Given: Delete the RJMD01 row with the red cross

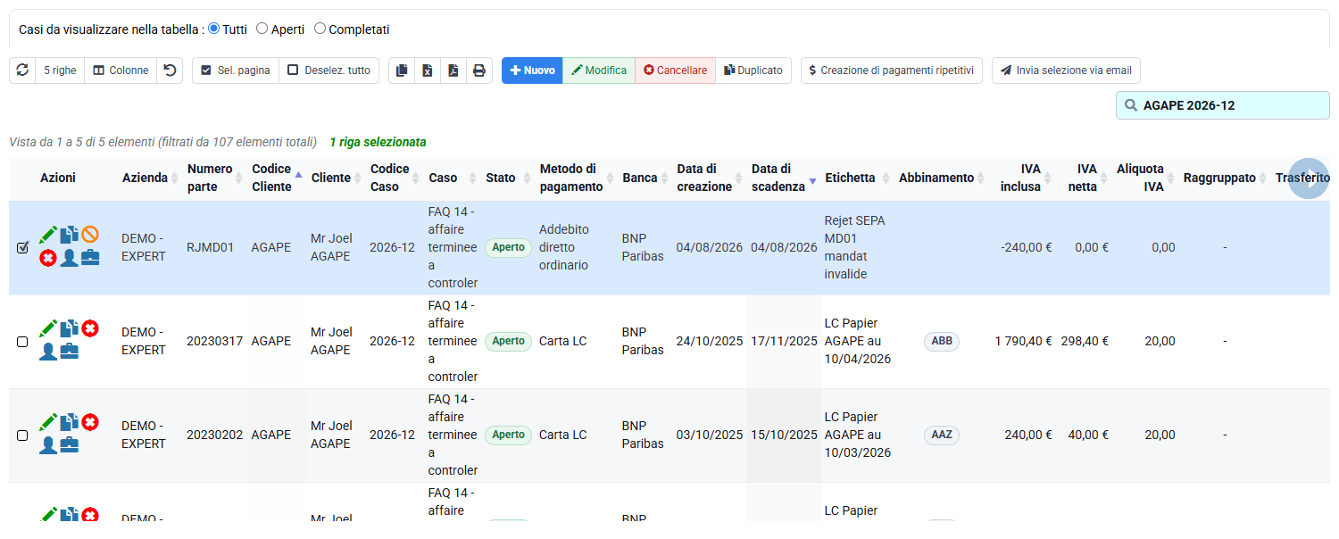Looking at the screenshot, I should pos(48,258).
